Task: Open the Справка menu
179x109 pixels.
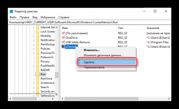Action: click(x=64, y=17)
